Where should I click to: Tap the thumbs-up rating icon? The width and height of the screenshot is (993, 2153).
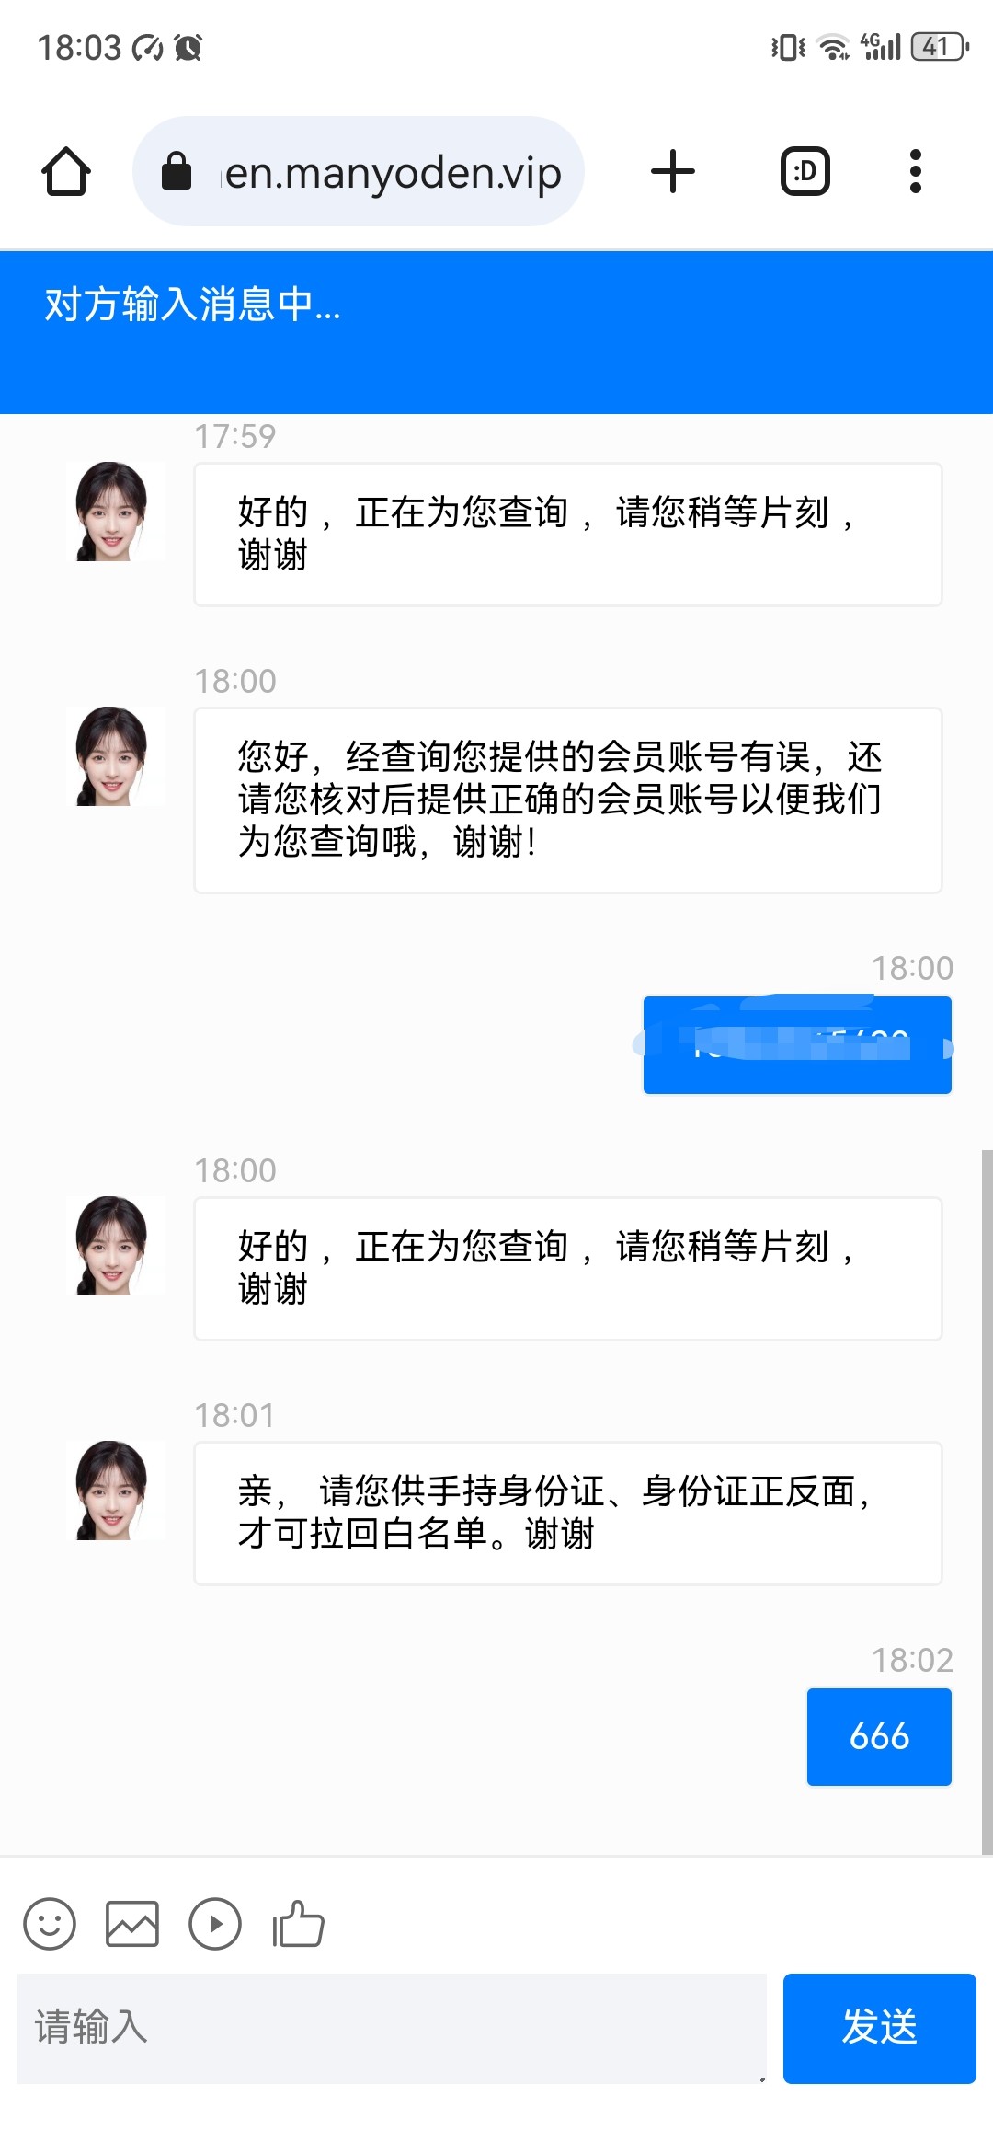(298, 1924)
